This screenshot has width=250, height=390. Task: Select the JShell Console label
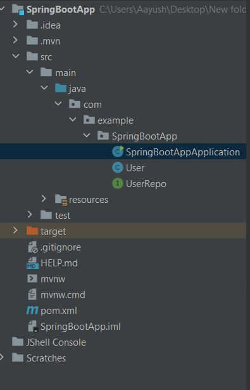56,342
